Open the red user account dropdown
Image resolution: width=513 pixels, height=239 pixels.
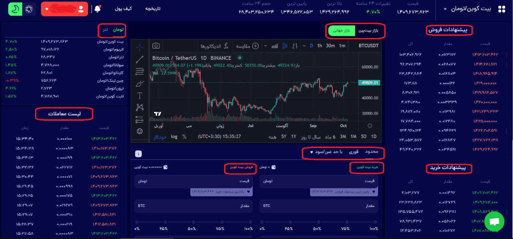65,9
